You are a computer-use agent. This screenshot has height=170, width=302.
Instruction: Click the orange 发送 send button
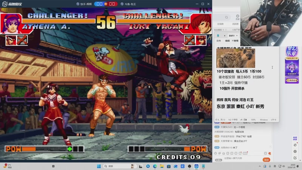tap(267, 160)
